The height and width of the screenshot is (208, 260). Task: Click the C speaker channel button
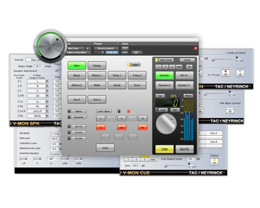pyautogui.click(x=122, y=119)
